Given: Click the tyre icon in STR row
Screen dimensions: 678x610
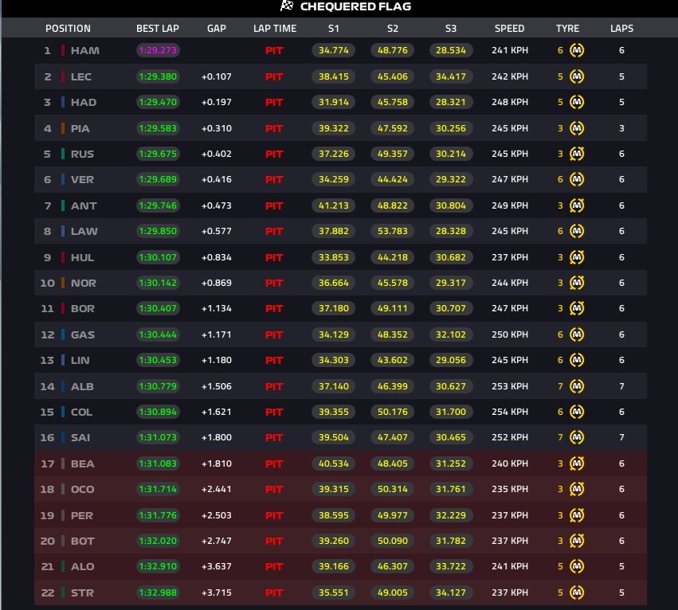Looking at the screenshot, I should (x=576, y=592).
